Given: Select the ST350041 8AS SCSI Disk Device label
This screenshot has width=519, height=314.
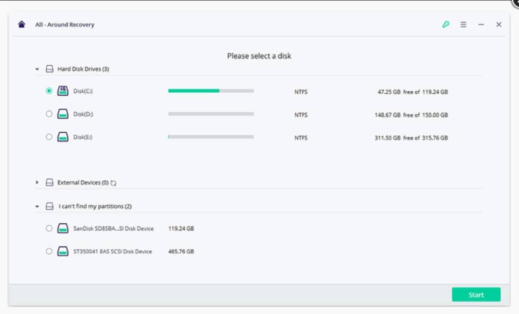Looking at the screenshot, I should 113,251.
